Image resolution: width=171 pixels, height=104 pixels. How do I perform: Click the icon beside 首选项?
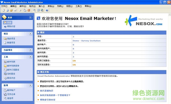click(5, 98)
